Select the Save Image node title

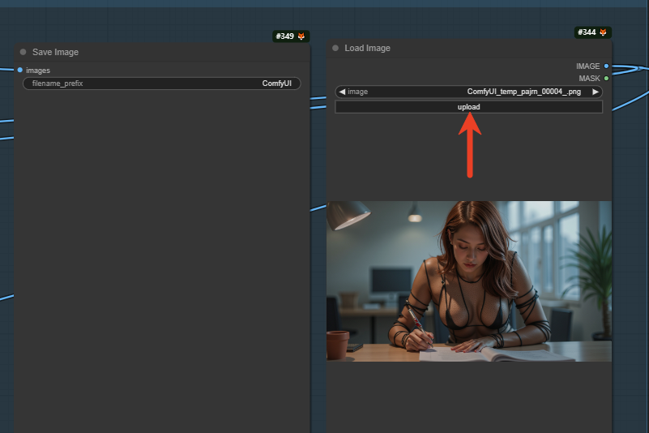[55, 52]
